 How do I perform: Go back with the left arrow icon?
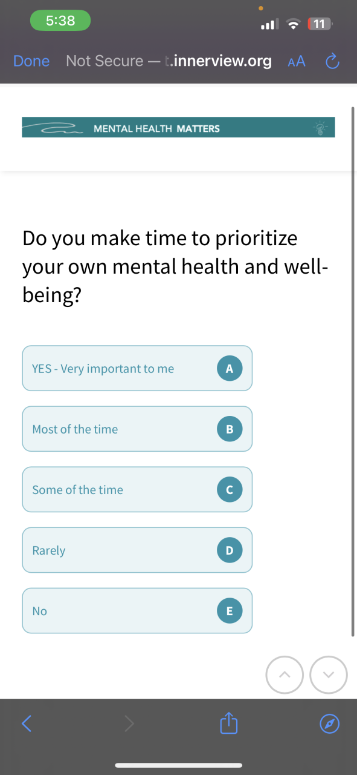coord(26,723)
